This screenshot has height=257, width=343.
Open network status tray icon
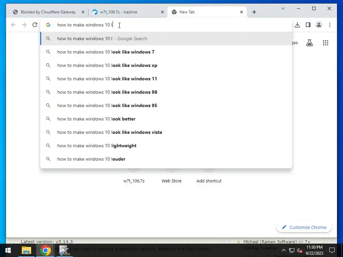point(292,250)
